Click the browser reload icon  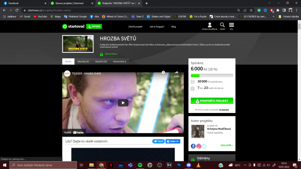[x=17, y=10]
